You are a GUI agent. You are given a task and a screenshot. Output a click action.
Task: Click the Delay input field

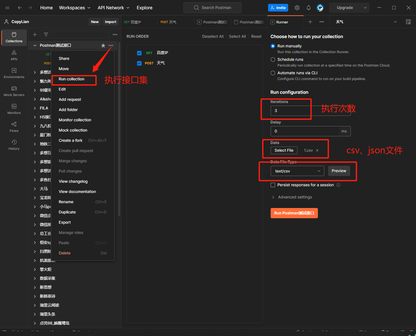[x=304, y=131]
